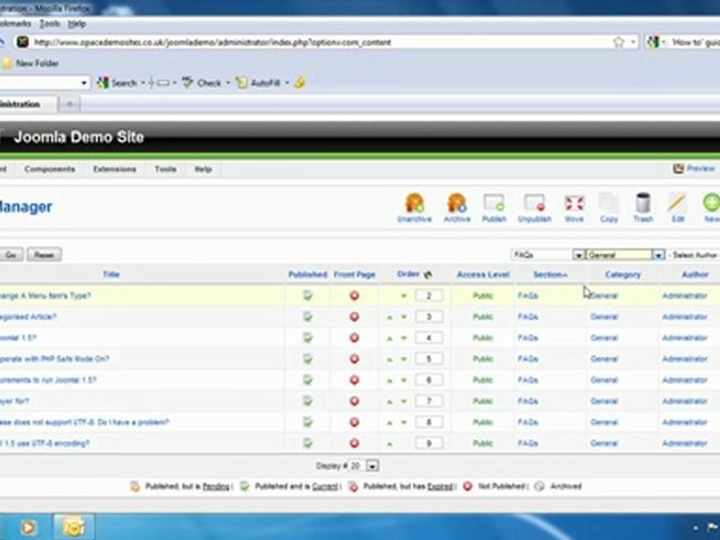Open the article about PHP Safe Mode
720x540 pixels.
tap(54, 358)
